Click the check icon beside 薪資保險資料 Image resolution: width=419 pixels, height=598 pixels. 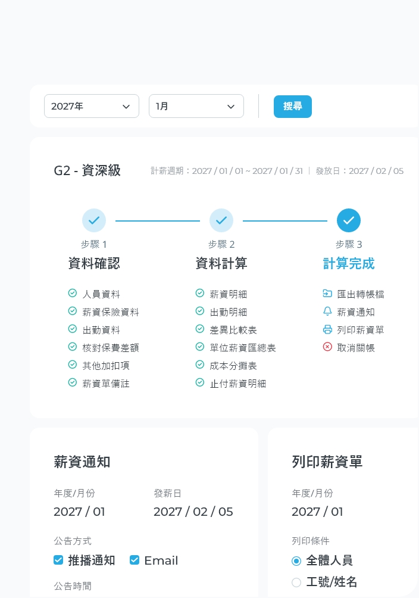pos(73,311)
